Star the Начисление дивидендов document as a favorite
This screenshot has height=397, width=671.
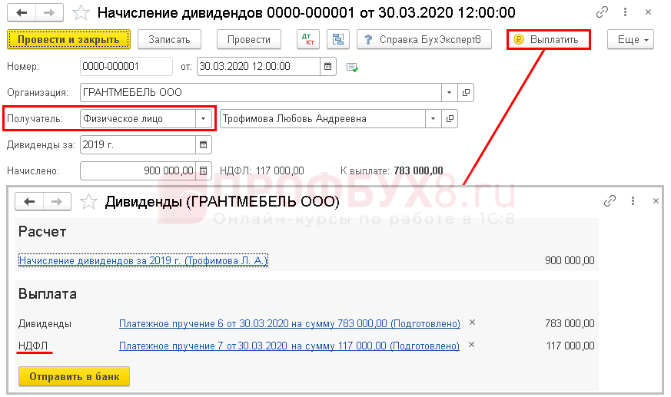[x=81, y=13]
